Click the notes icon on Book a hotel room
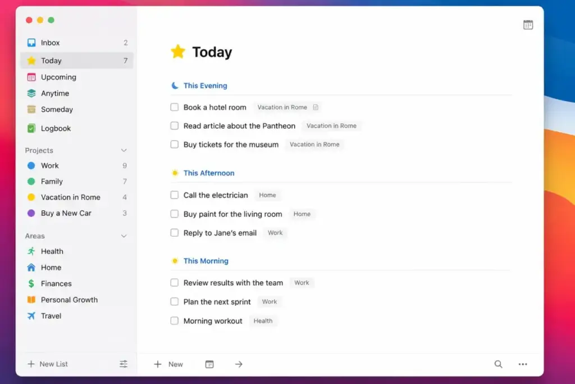The height and width of the screenshot is (384, 575). click(316, 107)
